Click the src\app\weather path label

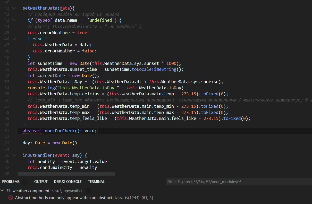[69, 191]
